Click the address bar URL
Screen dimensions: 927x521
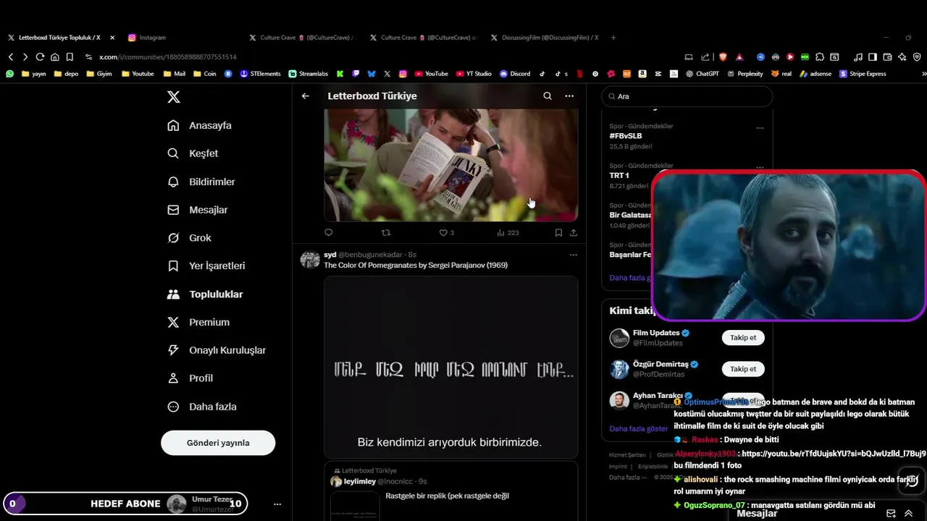coord(167,56)
